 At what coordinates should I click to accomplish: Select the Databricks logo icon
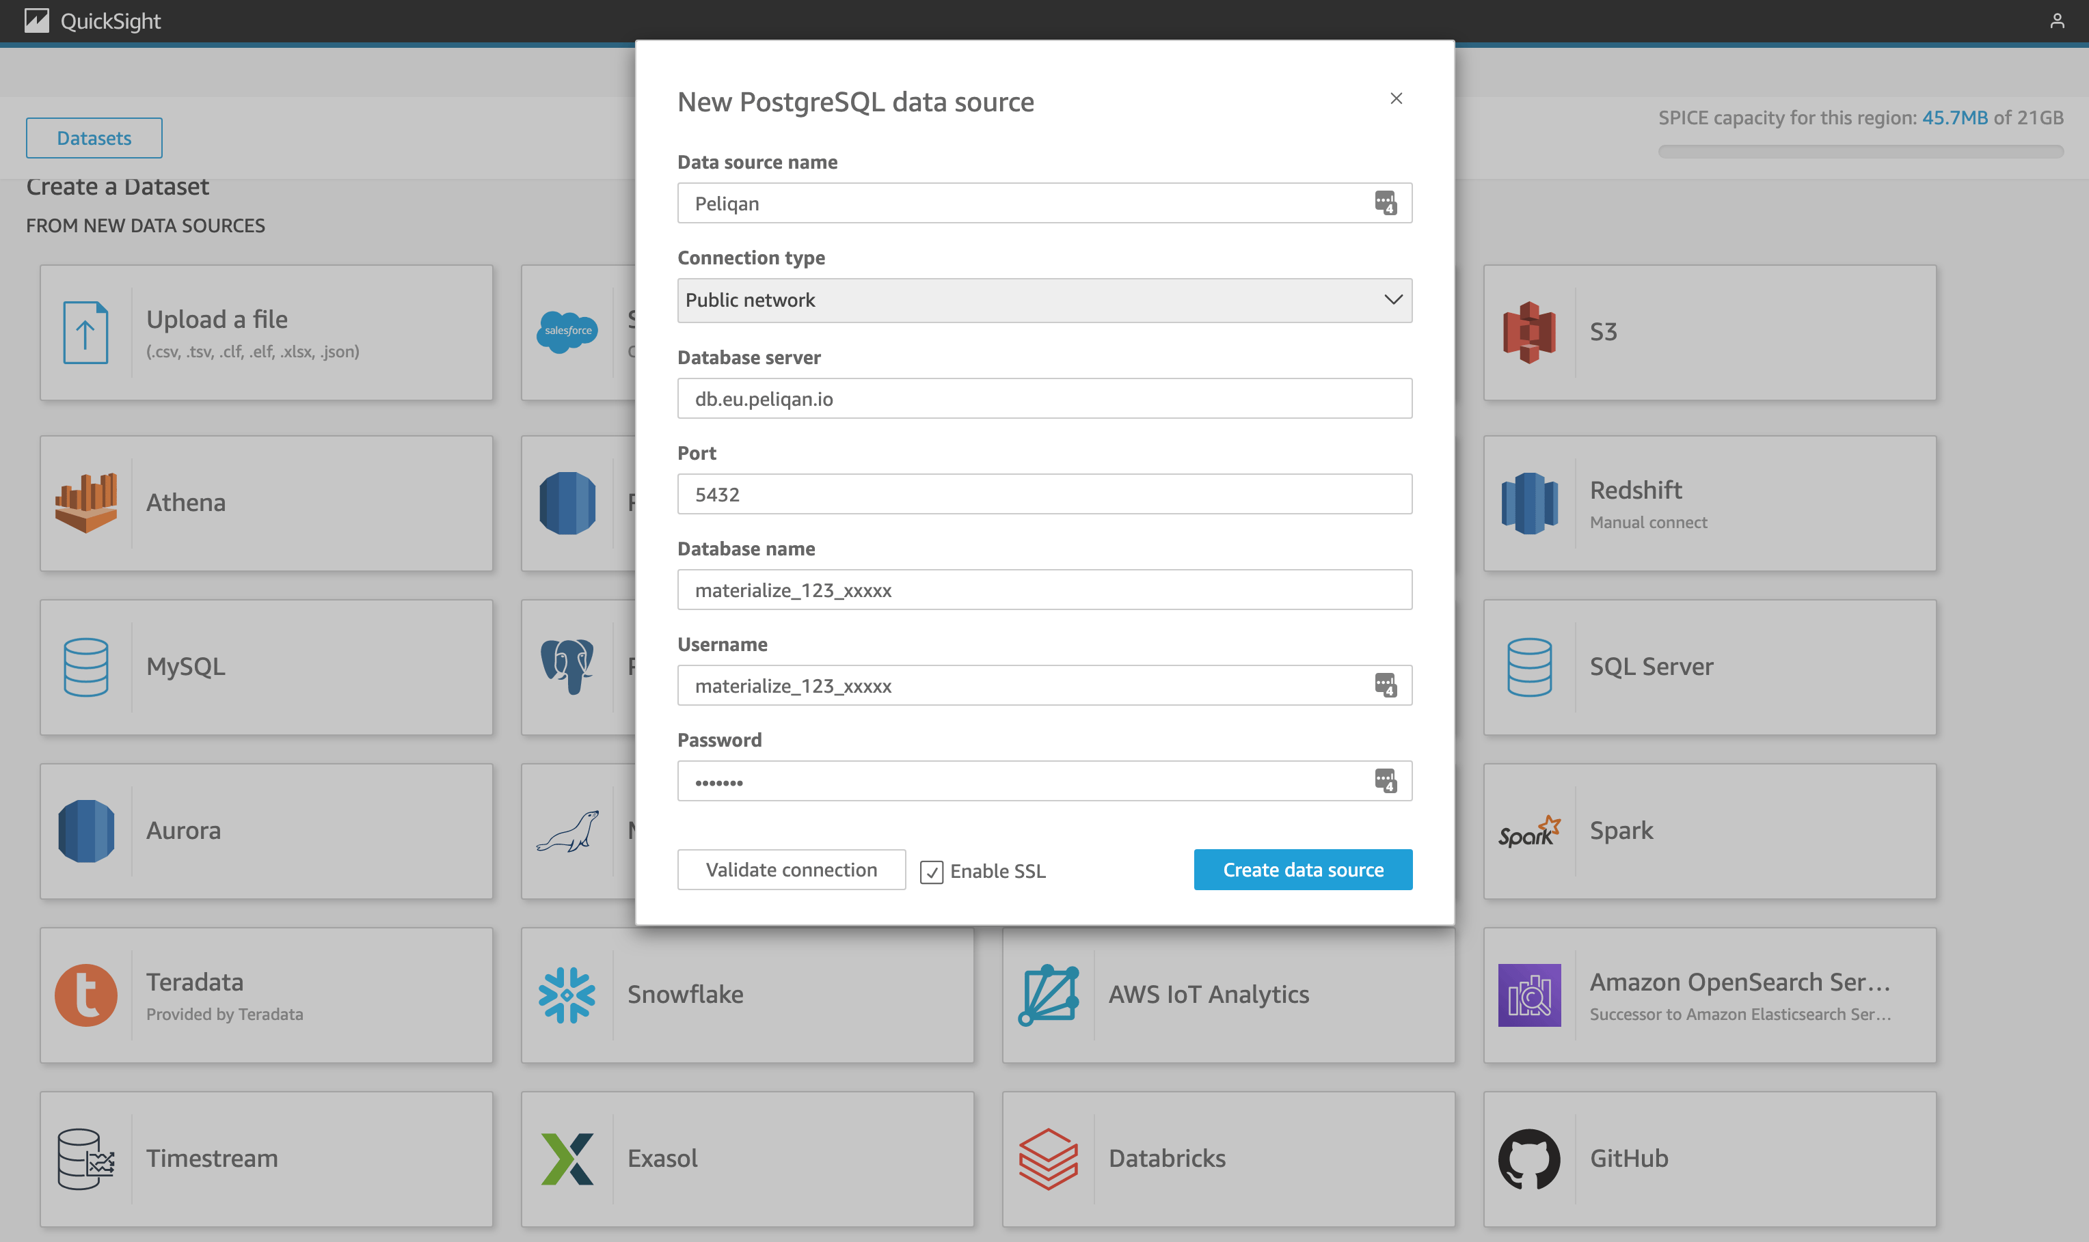1049,1159
